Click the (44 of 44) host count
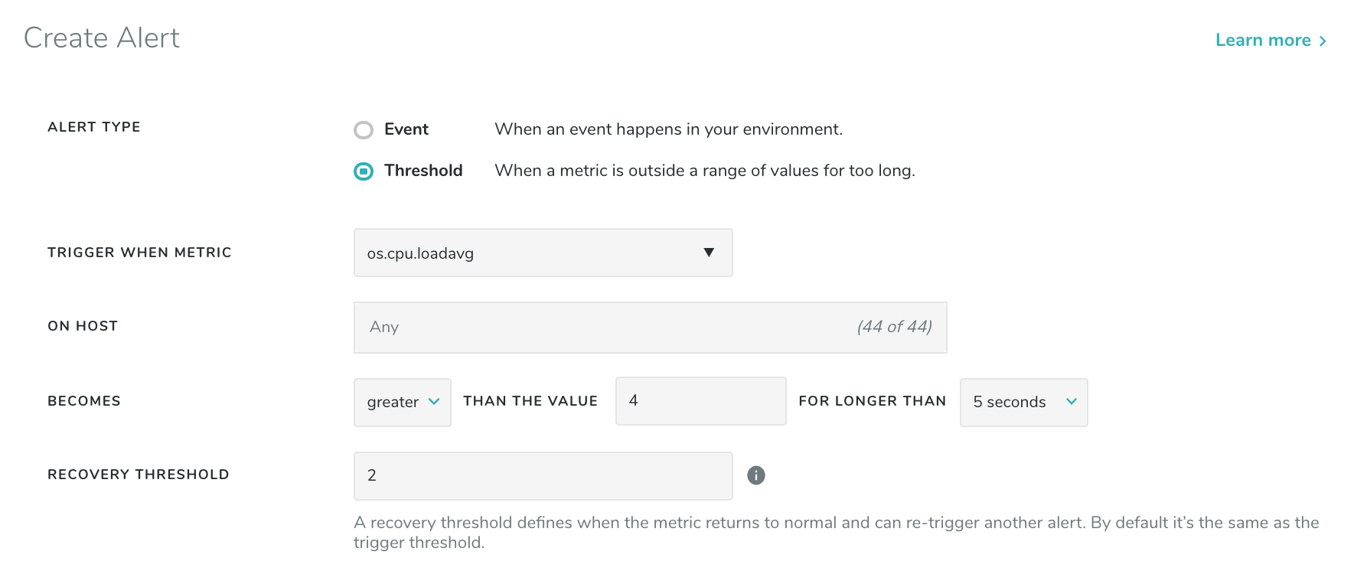The height and width of the screenshot is (571, 1367). [x=894, y=327]
